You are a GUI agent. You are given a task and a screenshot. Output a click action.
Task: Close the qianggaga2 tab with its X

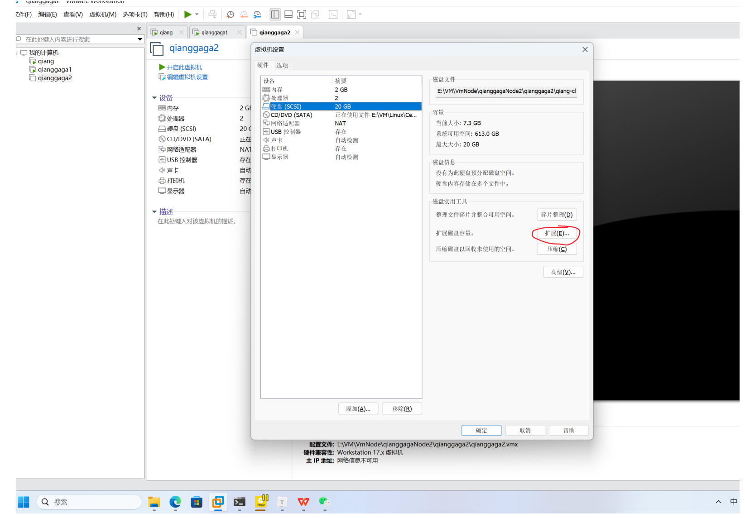[x=297, y=33]
